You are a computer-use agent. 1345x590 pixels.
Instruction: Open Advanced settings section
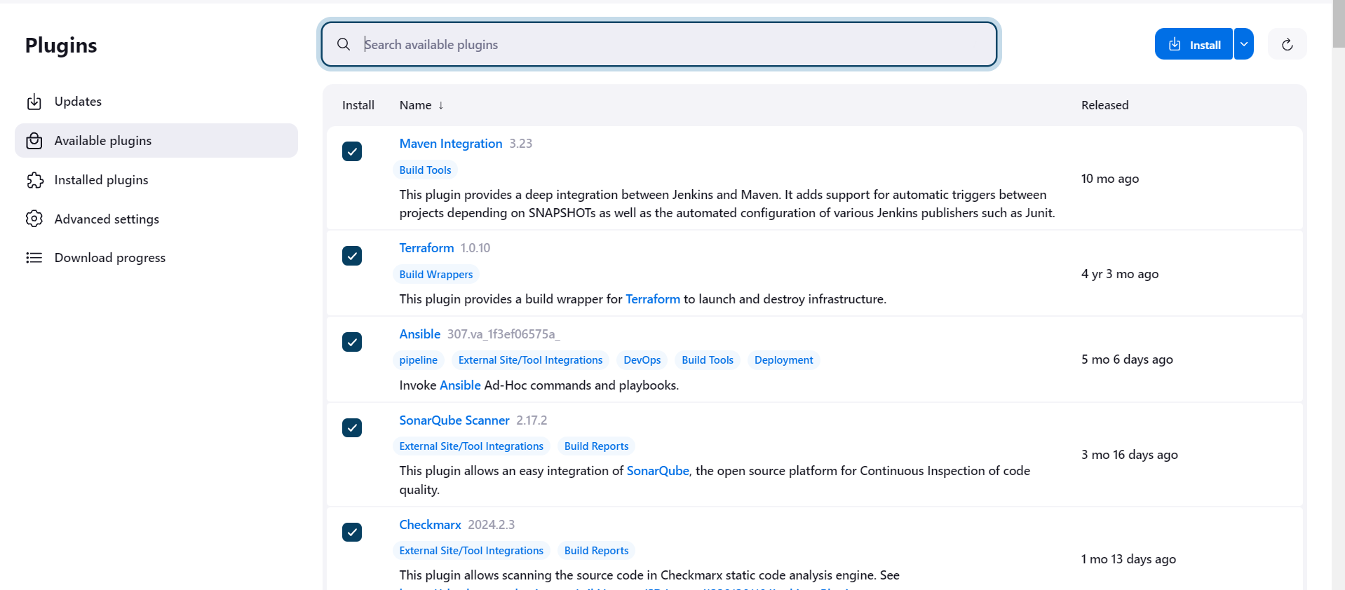tap(156, 219)
